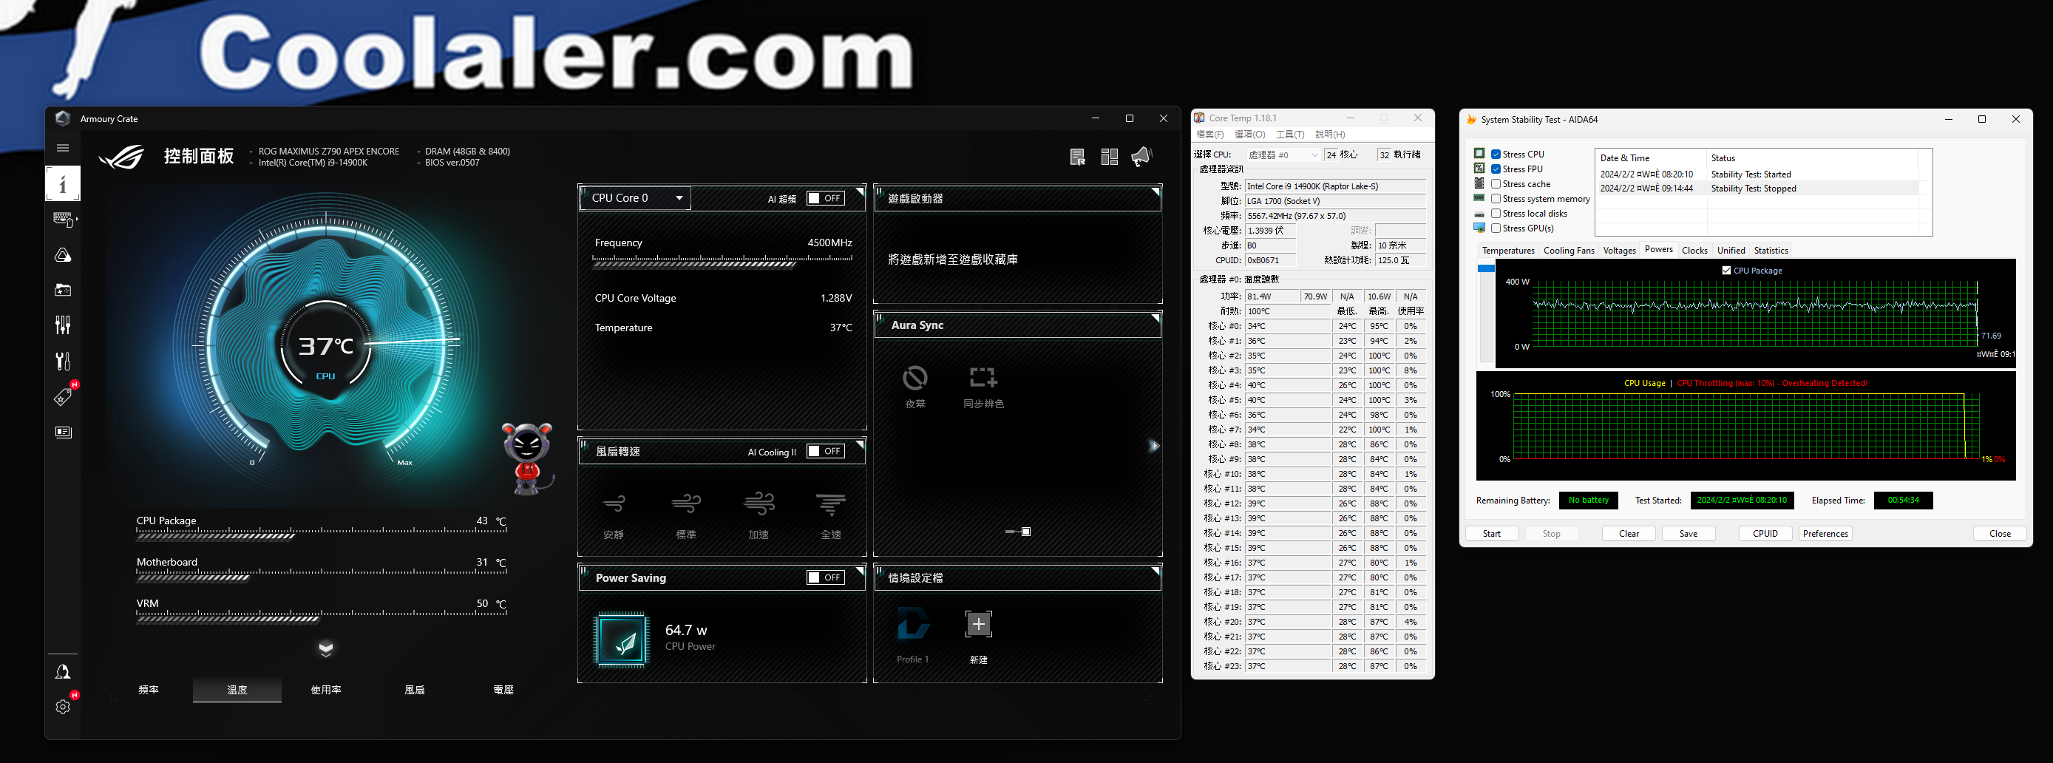Viewport: 2053px width, 763px height.
Task: Open the Cooling Fans tab in AIDA64
Action: coord(1569,251)
